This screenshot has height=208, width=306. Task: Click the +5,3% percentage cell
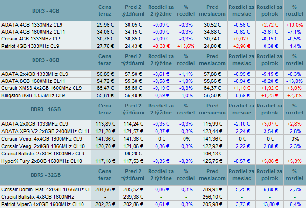tap(294, 161)
